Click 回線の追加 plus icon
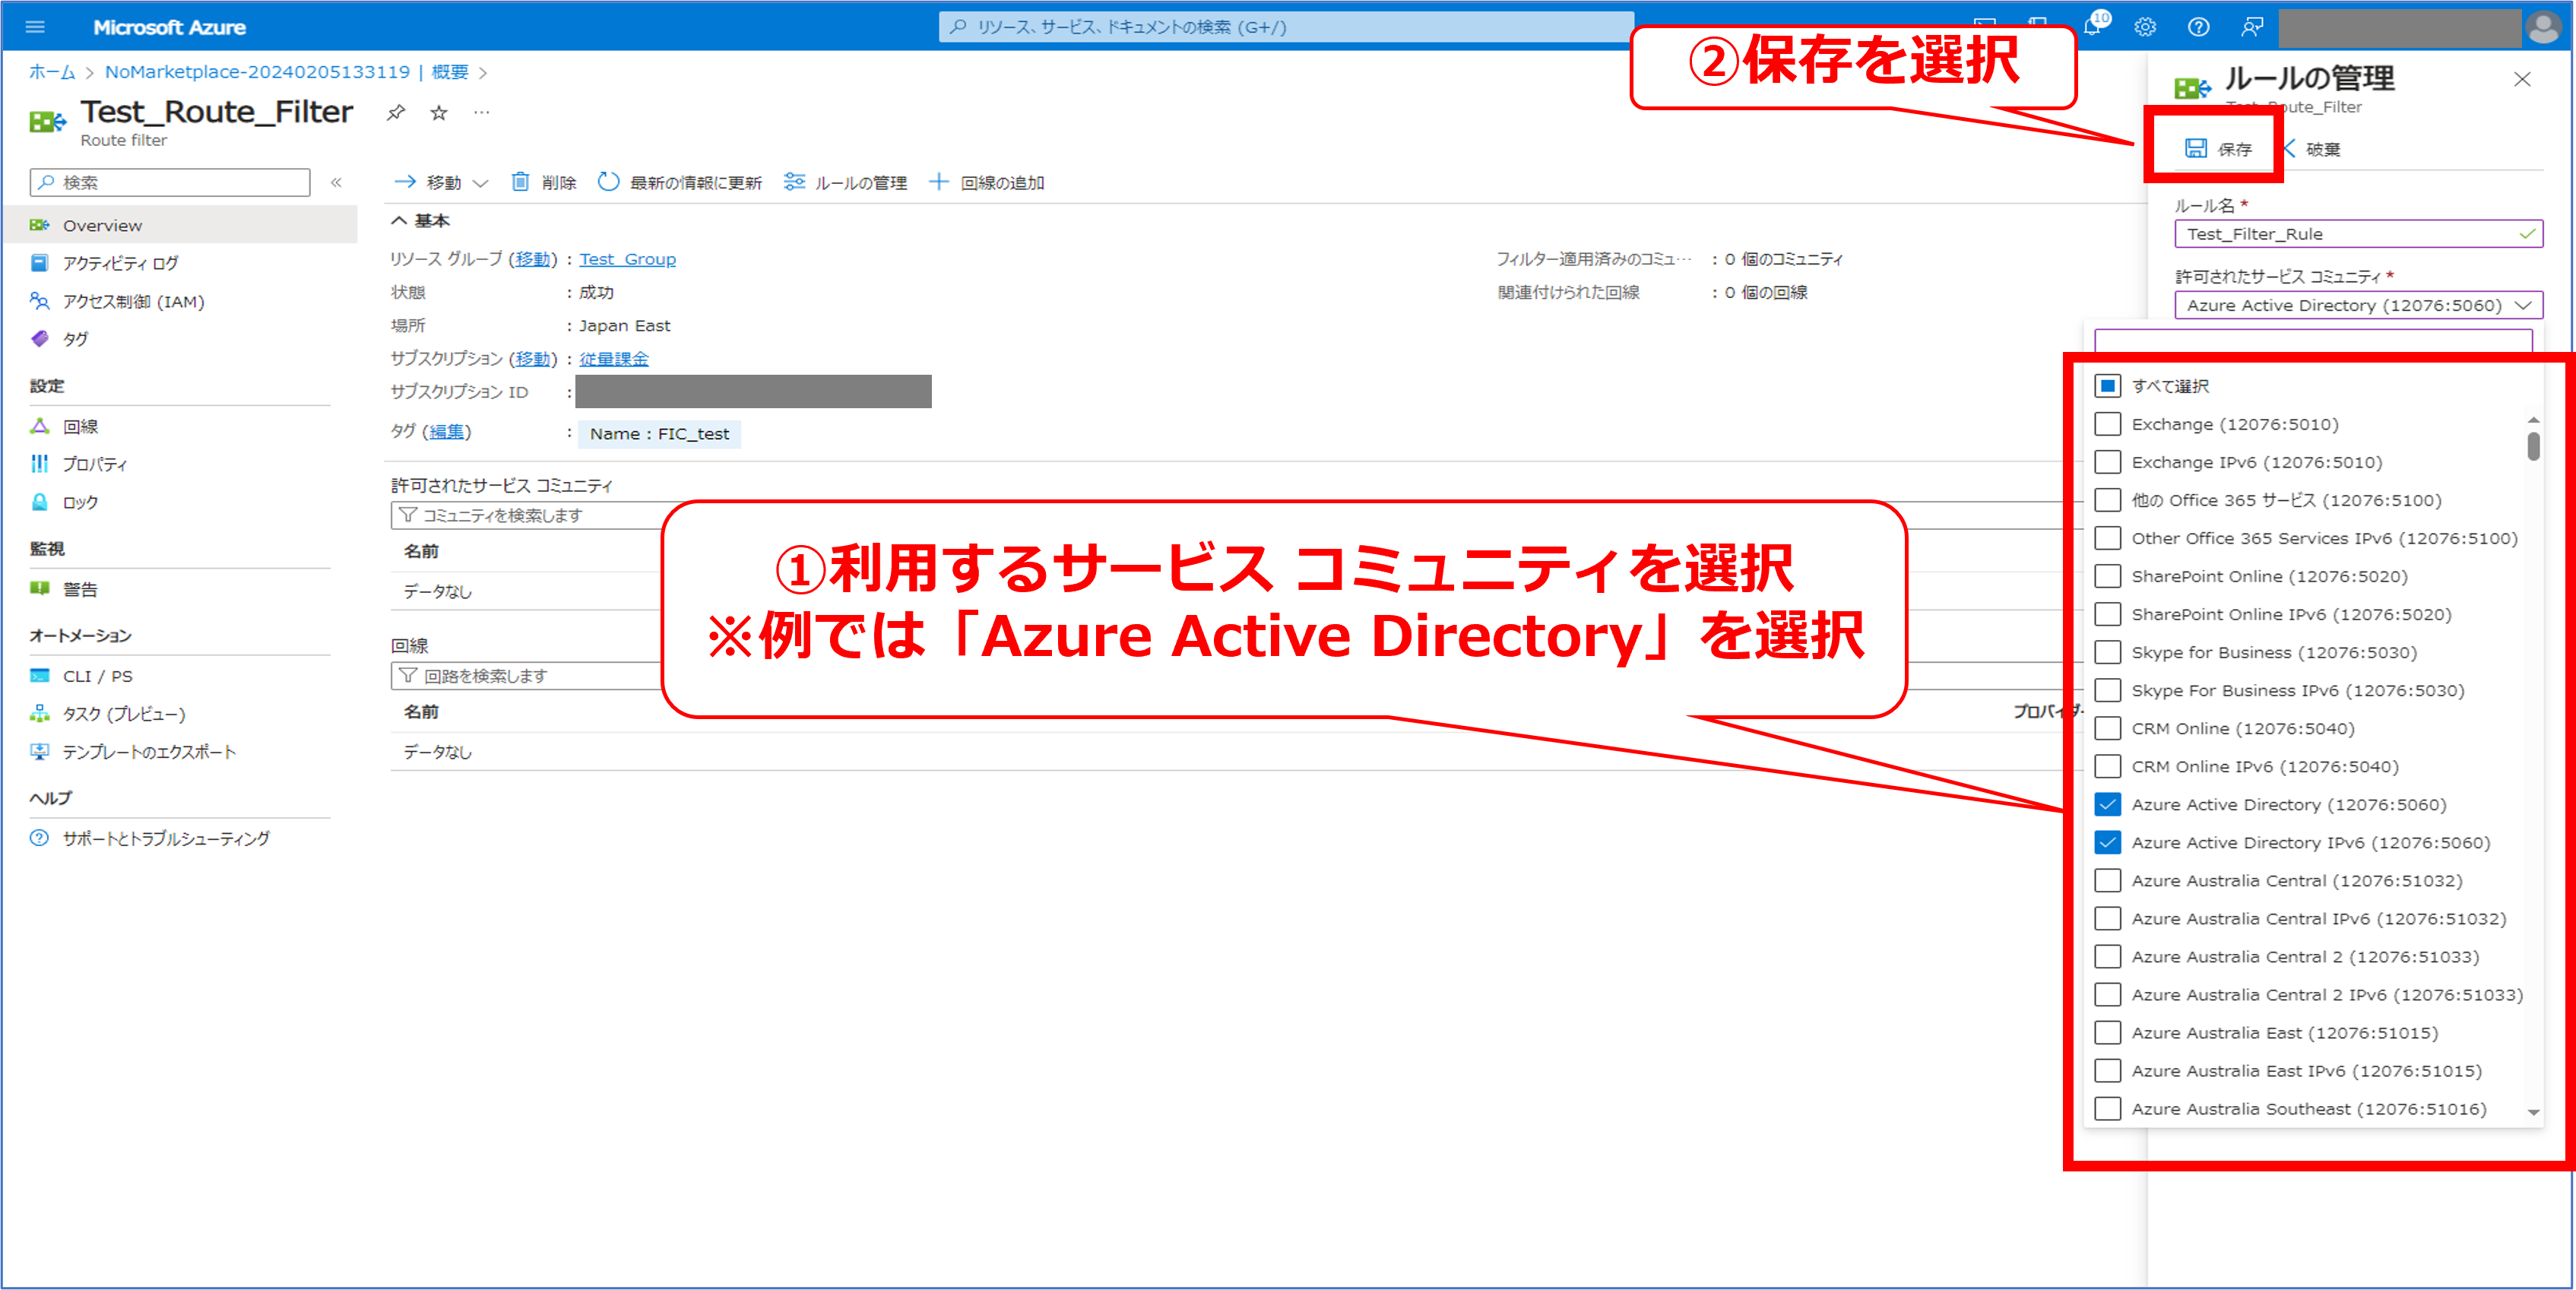The width and height of the screenshot is (2576, 1290). tap(938, 182)
